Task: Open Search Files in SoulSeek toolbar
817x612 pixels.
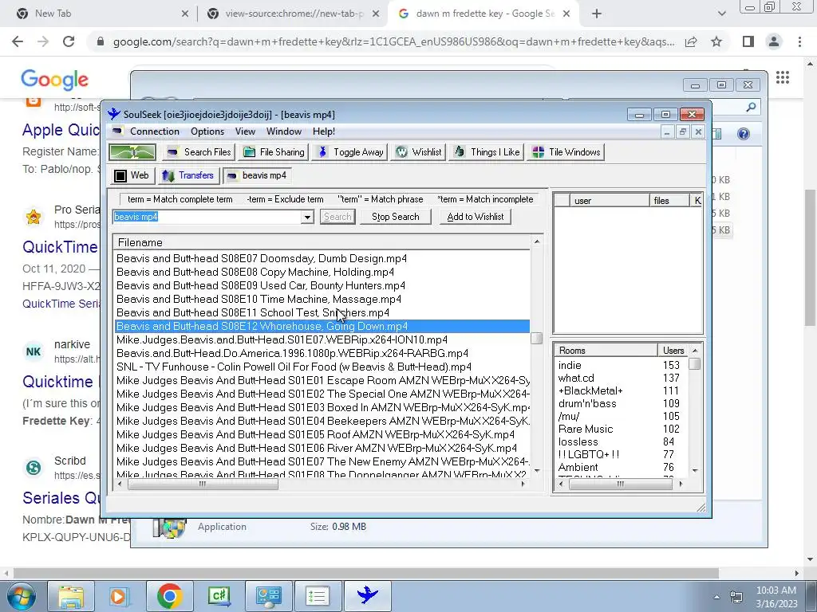Action: [x=199, y=152]
